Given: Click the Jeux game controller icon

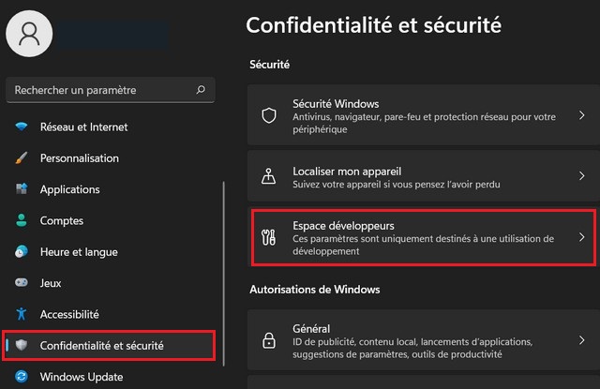Looking at the screenshot, I should click(22, 283).
